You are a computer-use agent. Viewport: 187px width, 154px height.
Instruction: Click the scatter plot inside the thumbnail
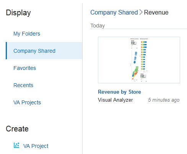pos(135,65)
